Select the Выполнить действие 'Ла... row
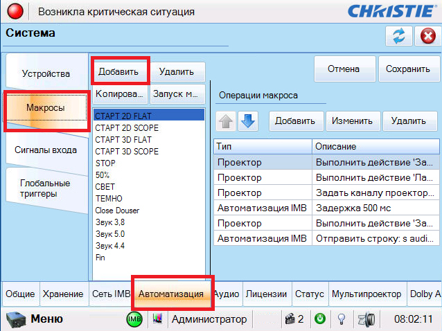Image resolution: width=442 pixels, height=331 pixels. 326,178
